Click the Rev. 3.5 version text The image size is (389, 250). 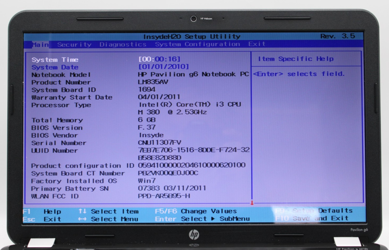click(338, 36)
